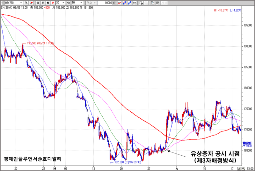Click the zoom magnifier at chart bottom
Viewport: 255px width, 171px height.
(x=243, y=168)
